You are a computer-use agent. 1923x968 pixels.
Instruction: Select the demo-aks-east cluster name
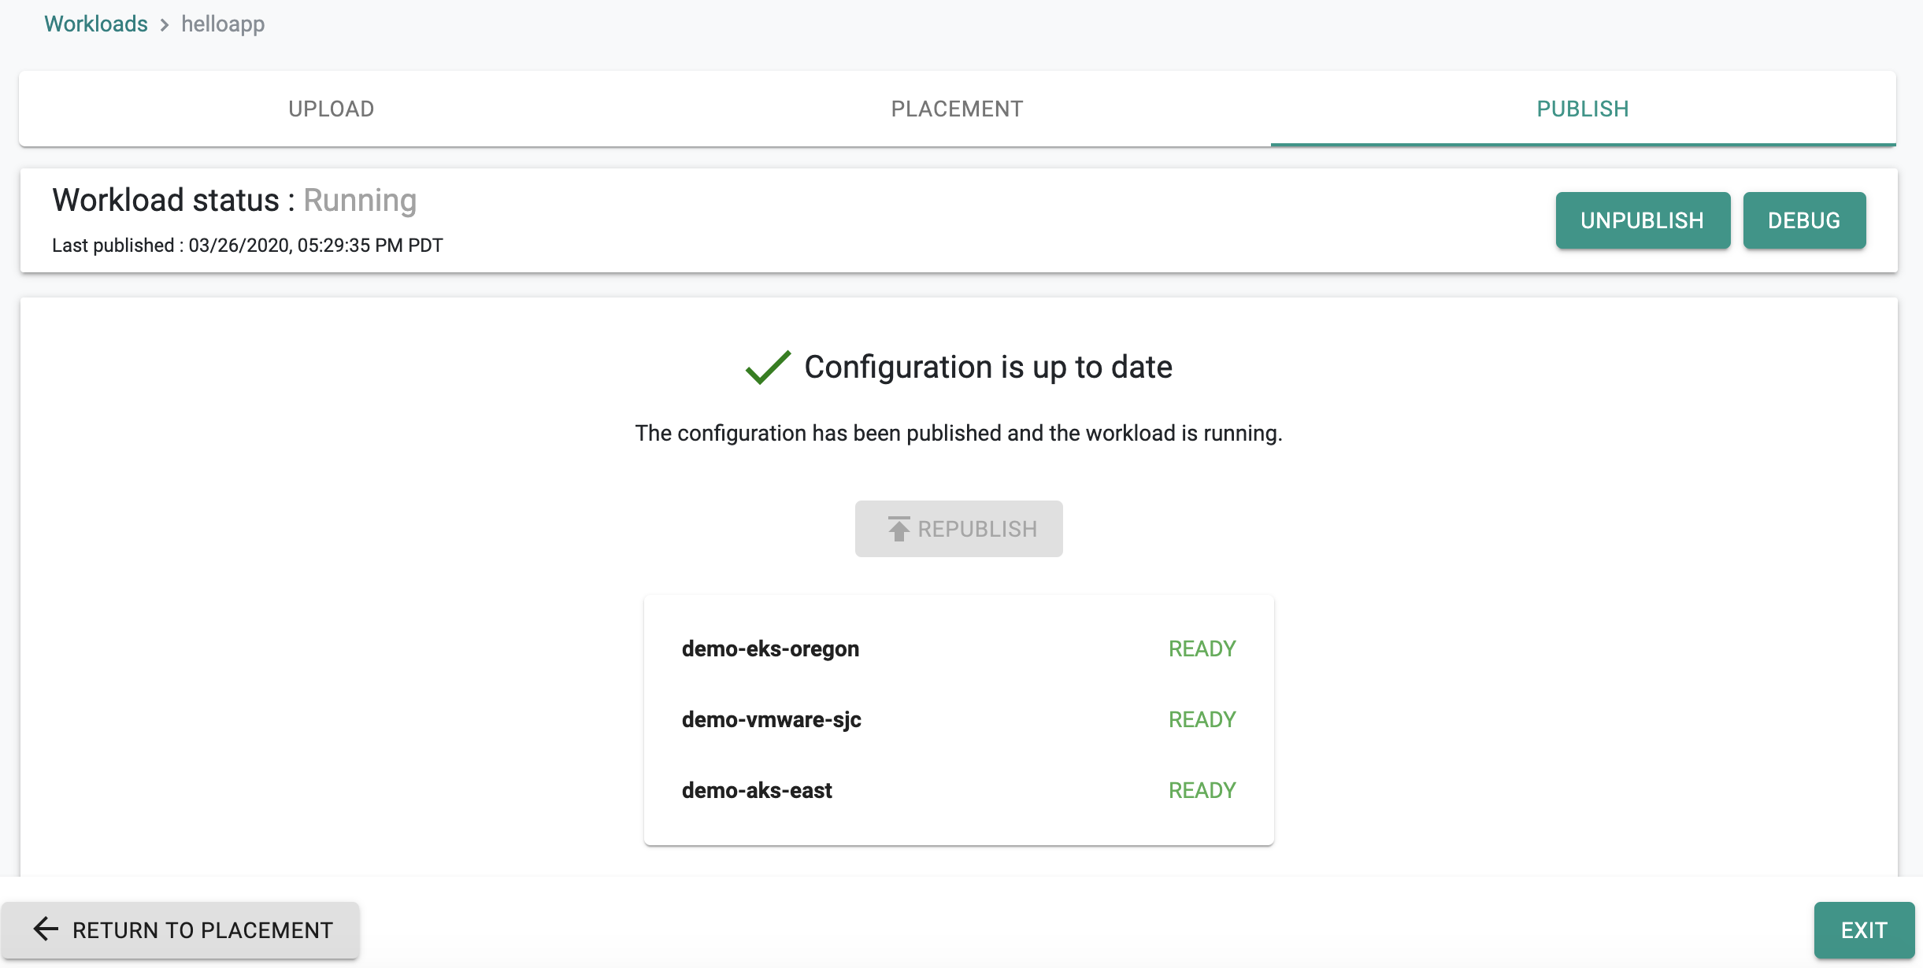coord(757,790)
